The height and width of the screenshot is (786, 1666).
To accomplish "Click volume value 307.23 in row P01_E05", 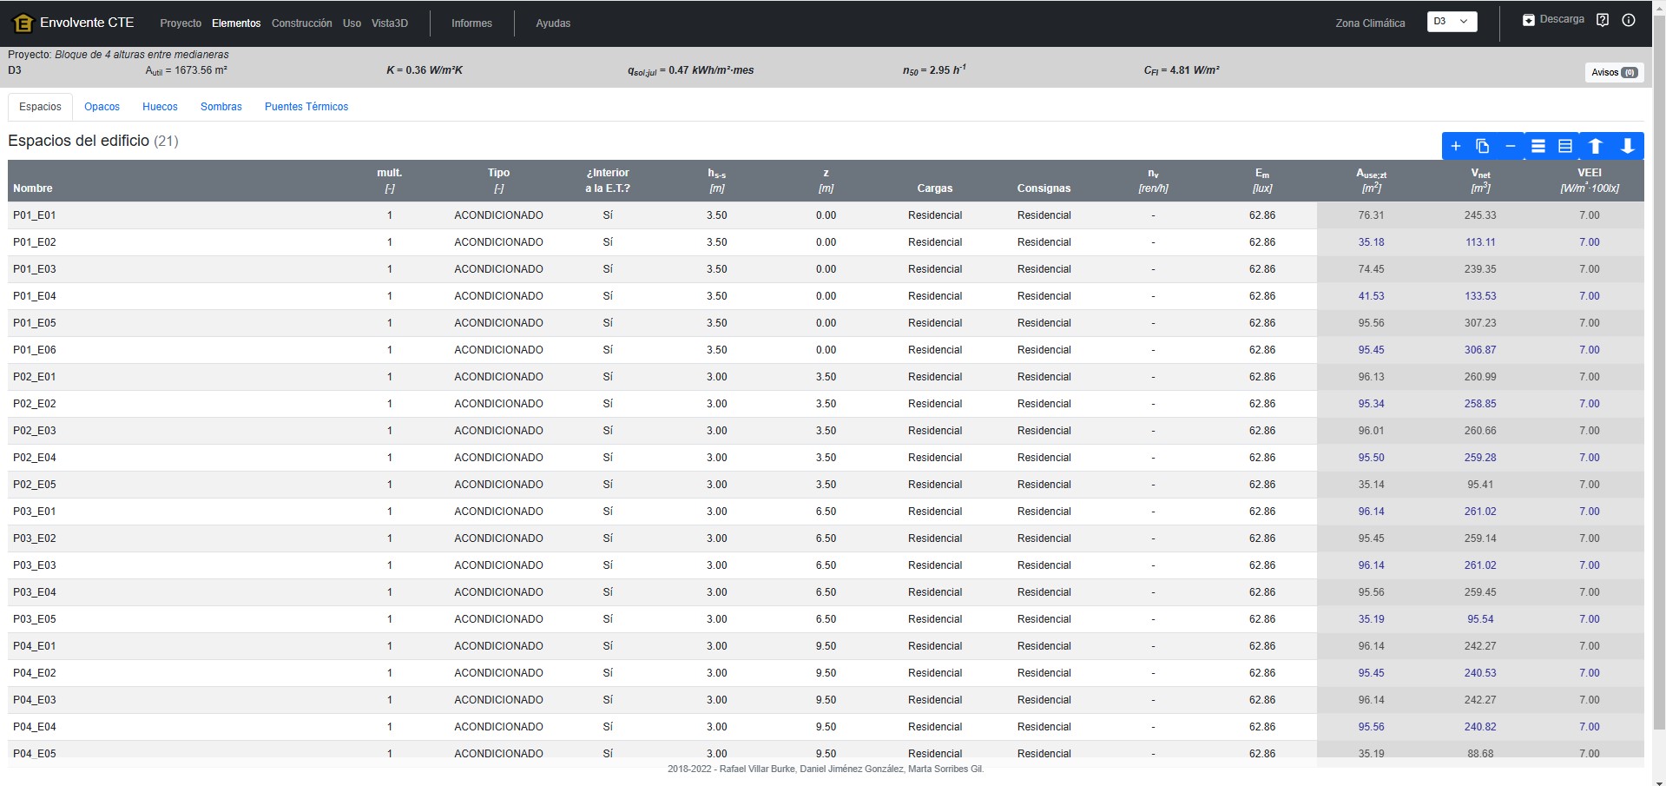I will coord(1480,323).
